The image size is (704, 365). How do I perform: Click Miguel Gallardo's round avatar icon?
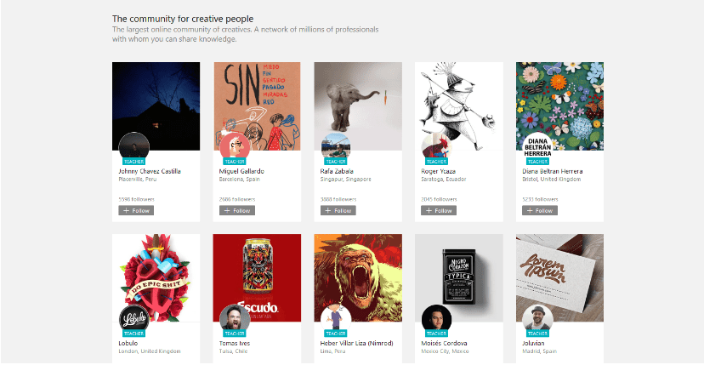(234, 146)
